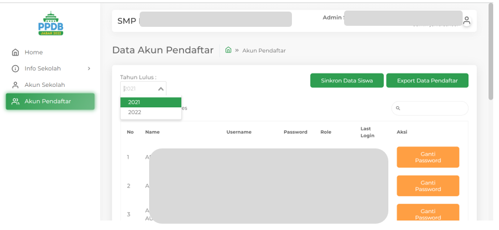Image resolution: width=499 pixels, height=230 pixels.
Task: Click Ganti Password for row 1
Action: 427,157
